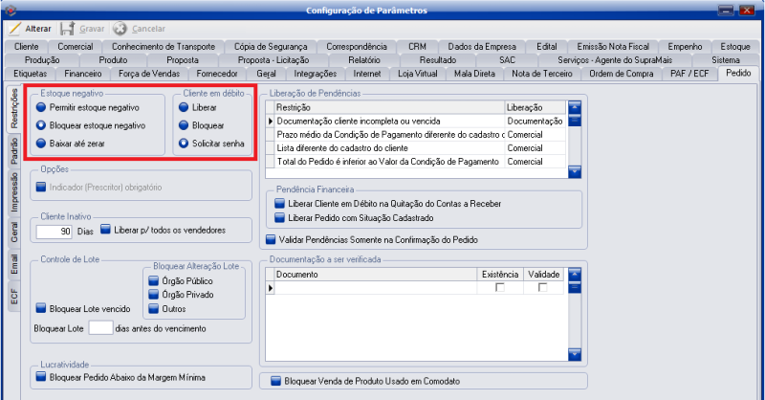Select Permitir estoque negativo option

(41, 108)
